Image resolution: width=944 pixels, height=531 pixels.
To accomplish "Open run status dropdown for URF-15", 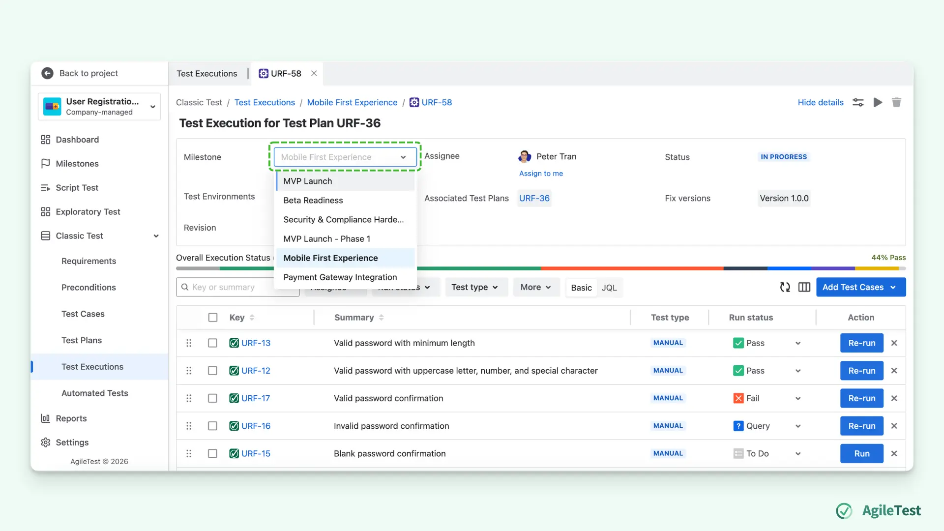I will (x=798, y=453).
